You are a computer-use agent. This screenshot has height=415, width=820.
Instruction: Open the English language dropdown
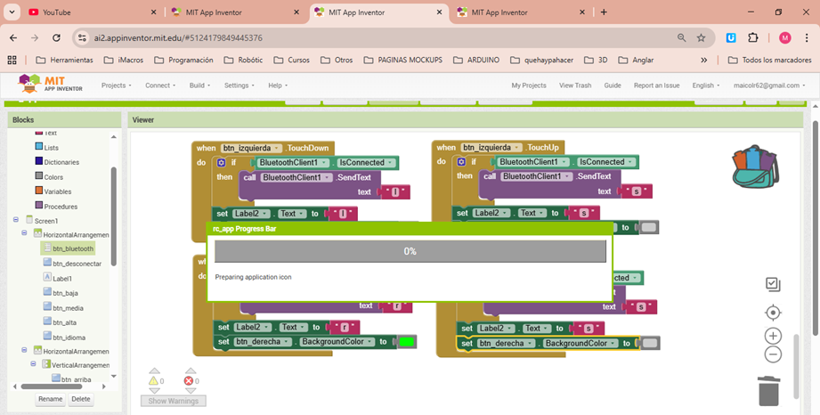(705, 85)
